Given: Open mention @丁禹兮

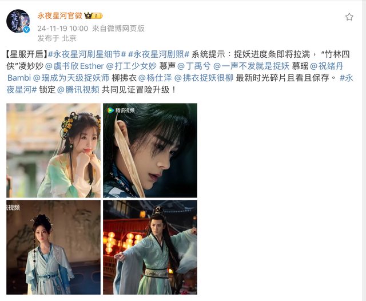Looking at the screenshot, I should point(194,66).
